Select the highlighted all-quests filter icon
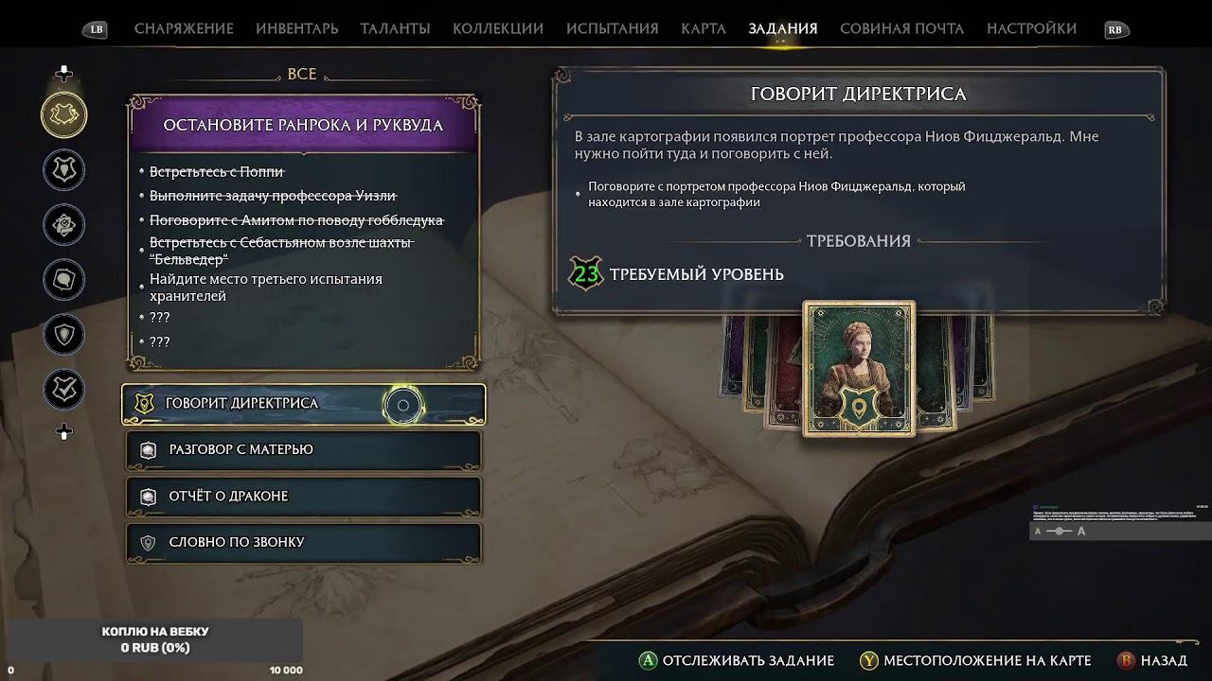Screen dimensions: 1212x681 pyautogui.click(x=64, y=114)
